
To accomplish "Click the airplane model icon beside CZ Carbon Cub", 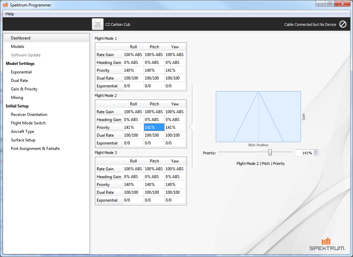I will point(98,24).
